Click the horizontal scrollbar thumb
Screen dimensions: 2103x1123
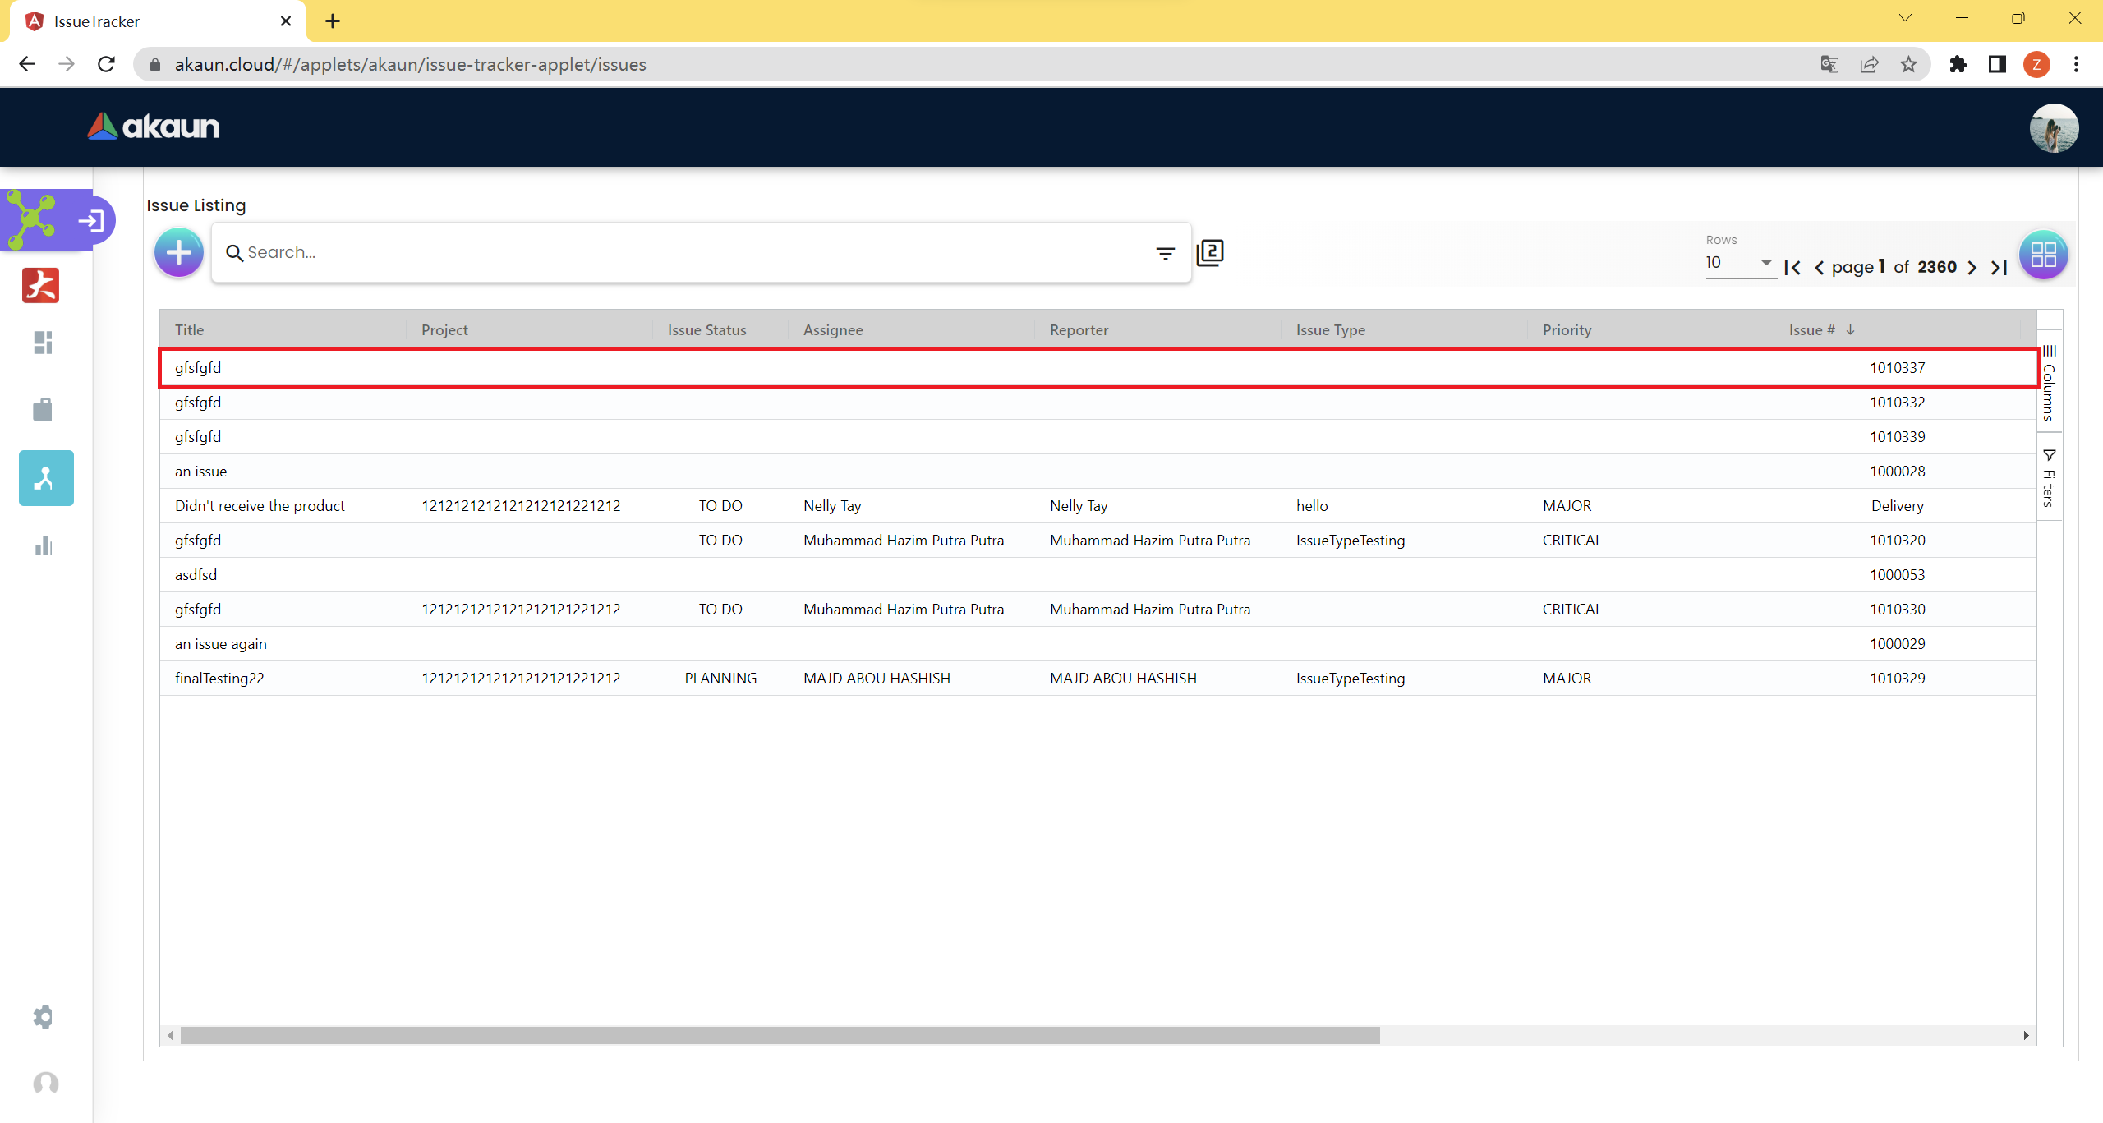click(780, 1035)
